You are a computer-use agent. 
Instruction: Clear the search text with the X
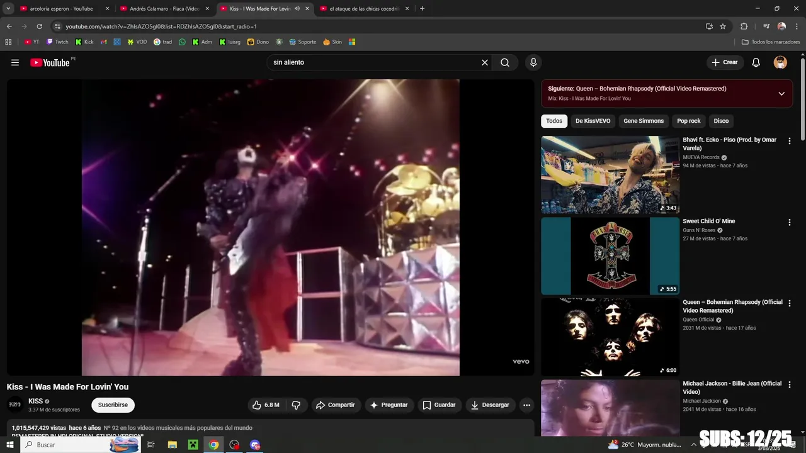coord(485,62)
